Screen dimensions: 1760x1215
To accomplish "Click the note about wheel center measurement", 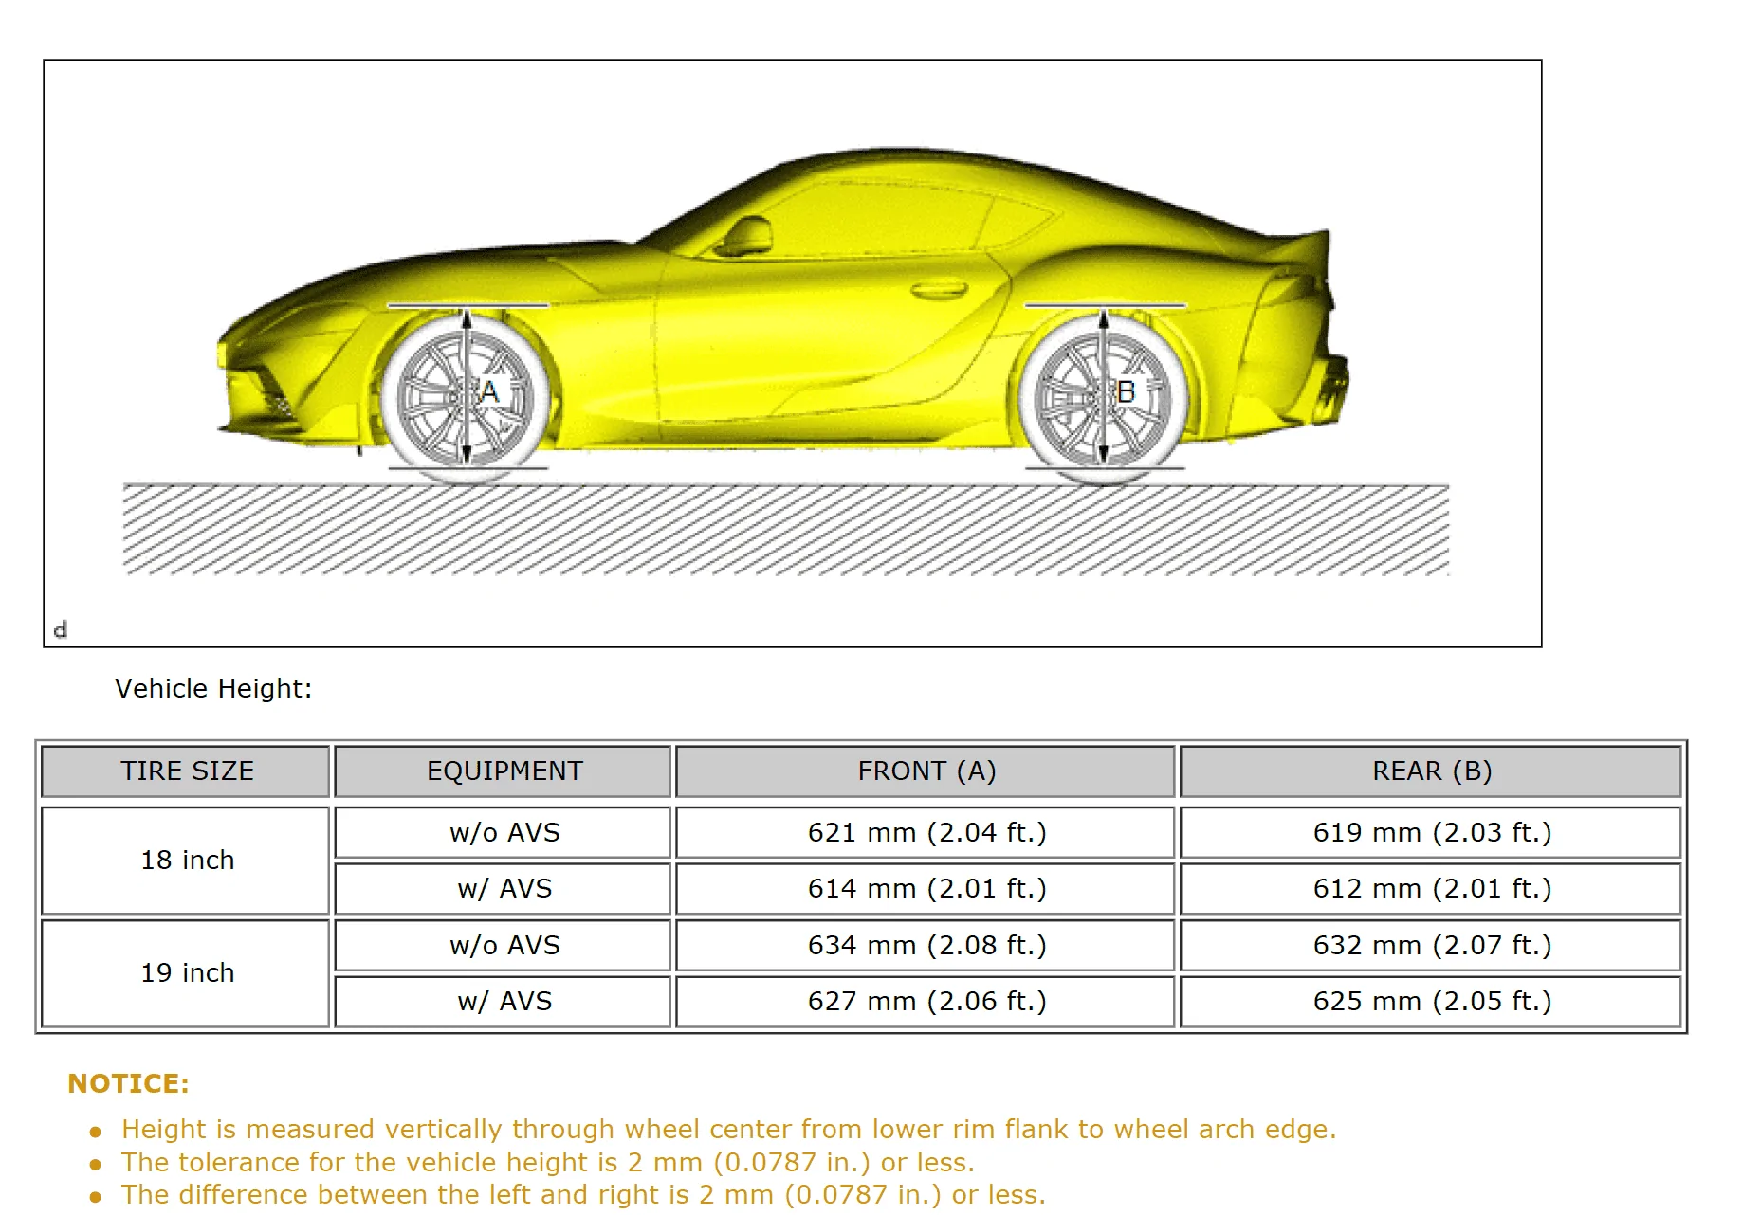I will click(728, 1130).
